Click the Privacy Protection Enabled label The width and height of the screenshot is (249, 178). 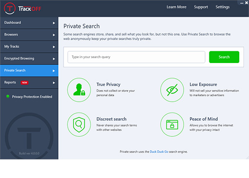point(32,97)
